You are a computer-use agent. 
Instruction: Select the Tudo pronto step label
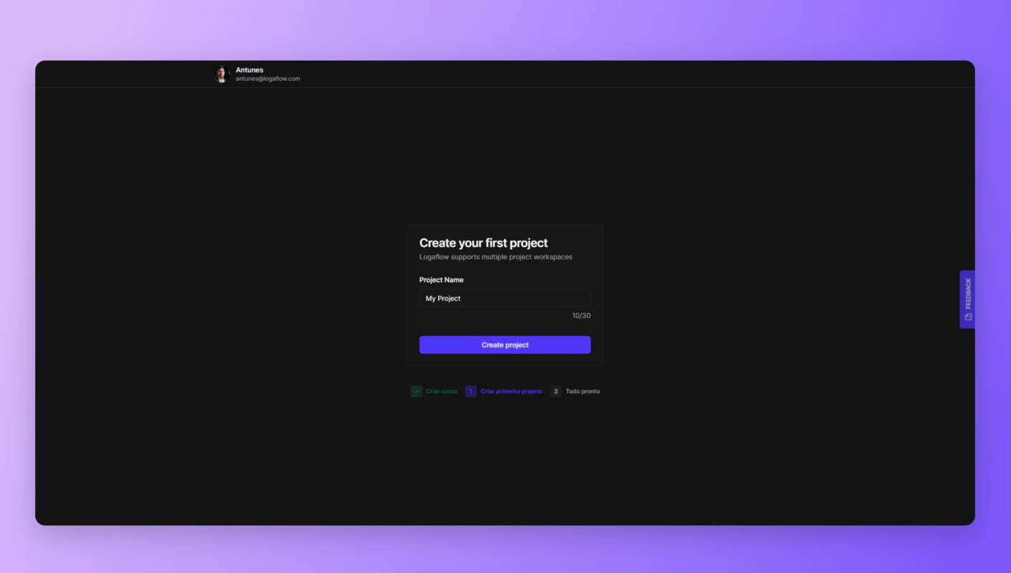[583, 392]
